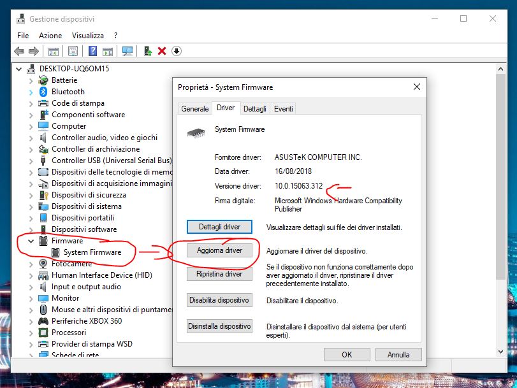The image size is (517, 388).
Task: Open the Visualizza menu
Action: pyautogui.click(x=88, y=35)
